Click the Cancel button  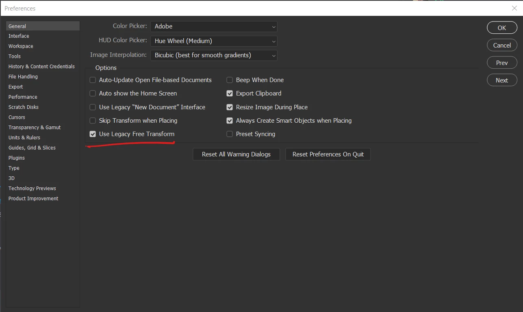point(502,45)
